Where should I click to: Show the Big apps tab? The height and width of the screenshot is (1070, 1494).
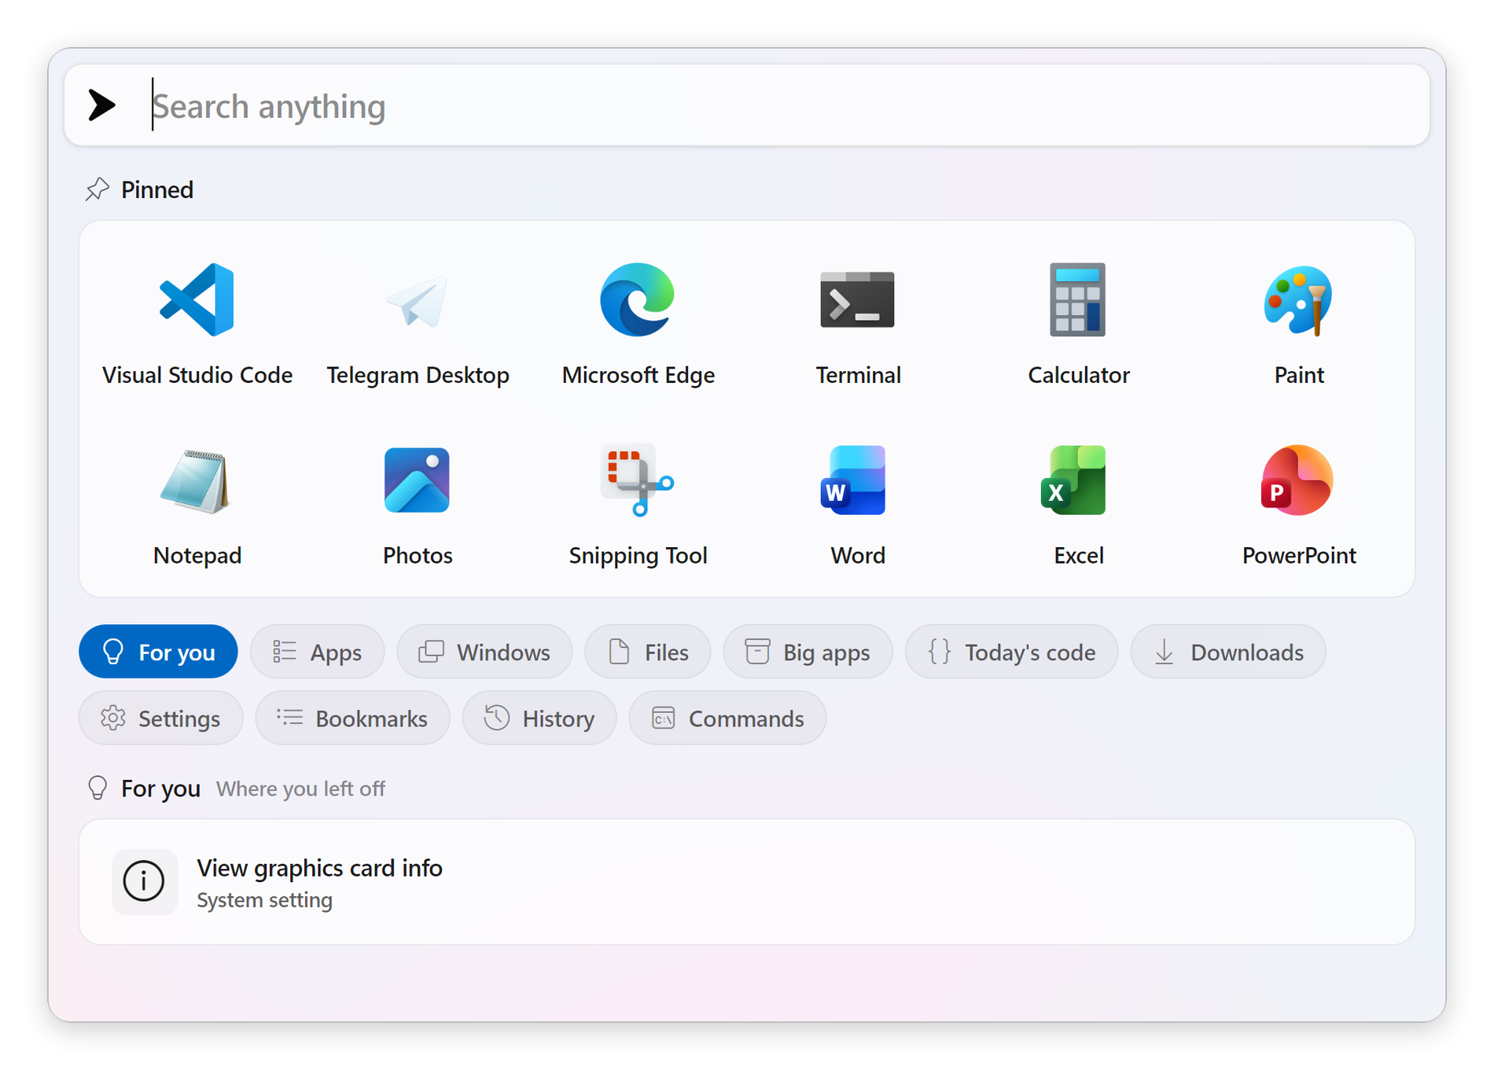pos(808,652)
